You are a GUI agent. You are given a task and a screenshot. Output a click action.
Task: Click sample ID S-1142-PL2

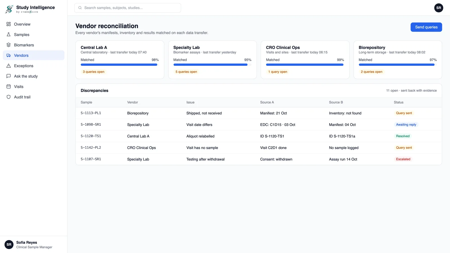point(91,148)
